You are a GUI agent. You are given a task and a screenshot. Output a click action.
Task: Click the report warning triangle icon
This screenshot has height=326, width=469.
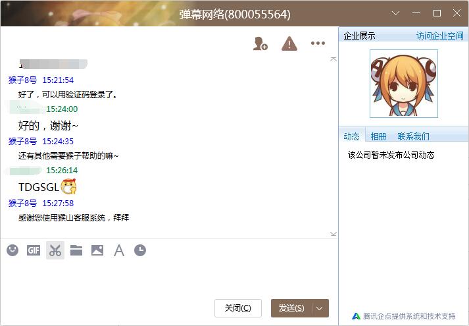tap(289, 43)
